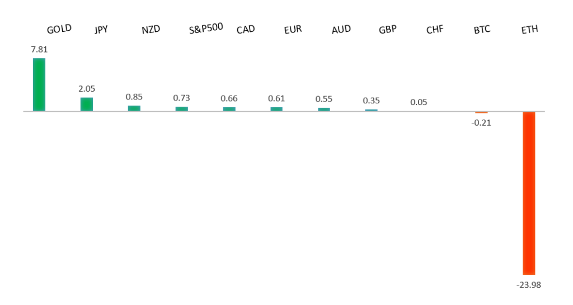Click the EUR category label
573x305 pixels.
[x=293, y=30]
